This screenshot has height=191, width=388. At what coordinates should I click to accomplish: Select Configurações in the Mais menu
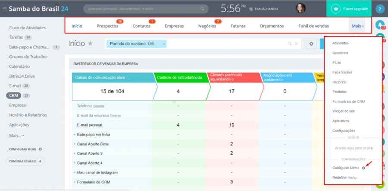pos(344,130)
